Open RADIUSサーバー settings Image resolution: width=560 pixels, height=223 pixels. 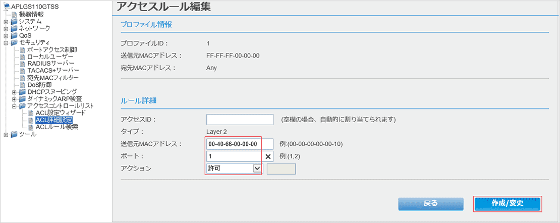pos(51,64)
